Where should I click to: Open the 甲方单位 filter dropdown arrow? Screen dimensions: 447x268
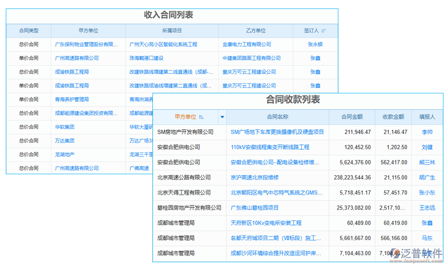tap(222, 117)
